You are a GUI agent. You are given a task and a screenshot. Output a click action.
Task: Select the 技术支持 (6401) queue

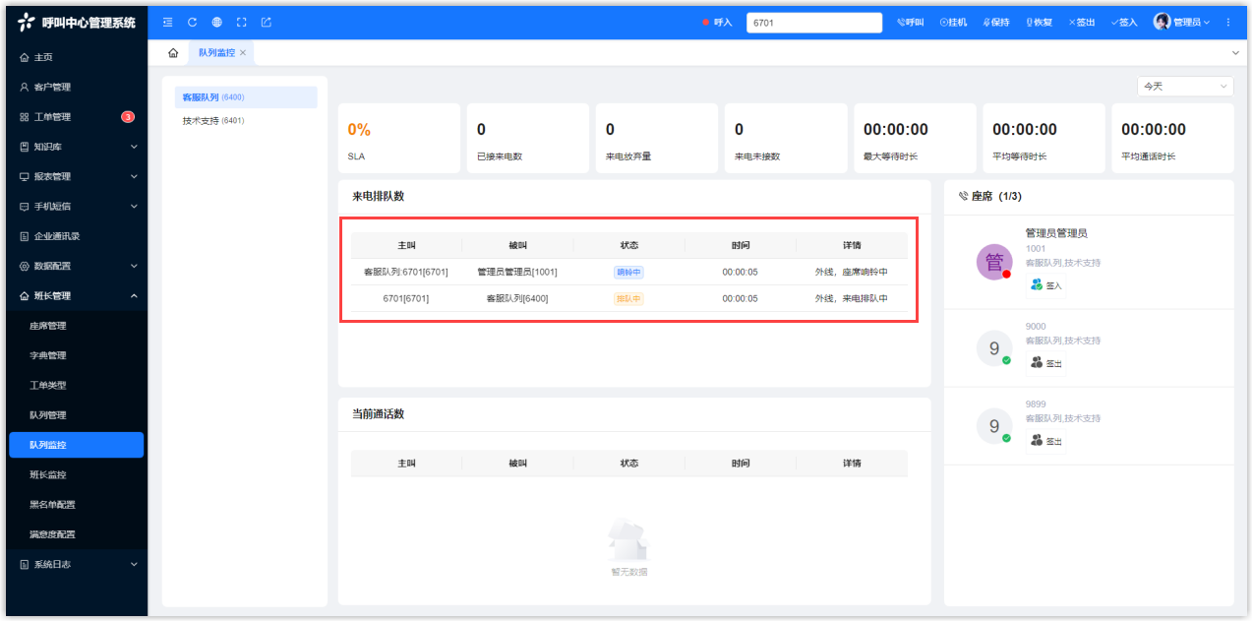tap(212, 121)
